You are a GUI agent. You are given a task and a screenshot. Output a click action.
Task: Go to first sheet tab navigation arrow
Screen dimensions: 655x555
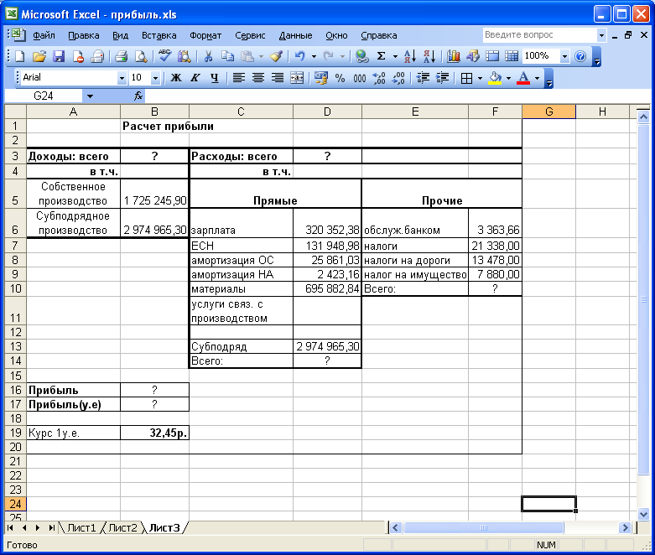tap(10, 528)
